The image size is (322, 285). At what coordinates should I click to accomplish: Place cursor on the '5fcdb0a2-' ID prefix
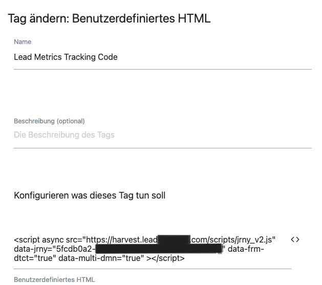[76, 249]
